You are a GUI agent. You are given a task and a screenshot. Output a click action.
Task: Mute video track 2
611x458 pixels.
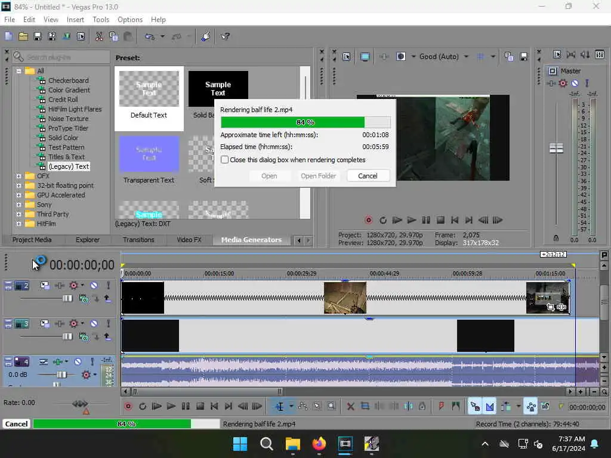(94, 286)
